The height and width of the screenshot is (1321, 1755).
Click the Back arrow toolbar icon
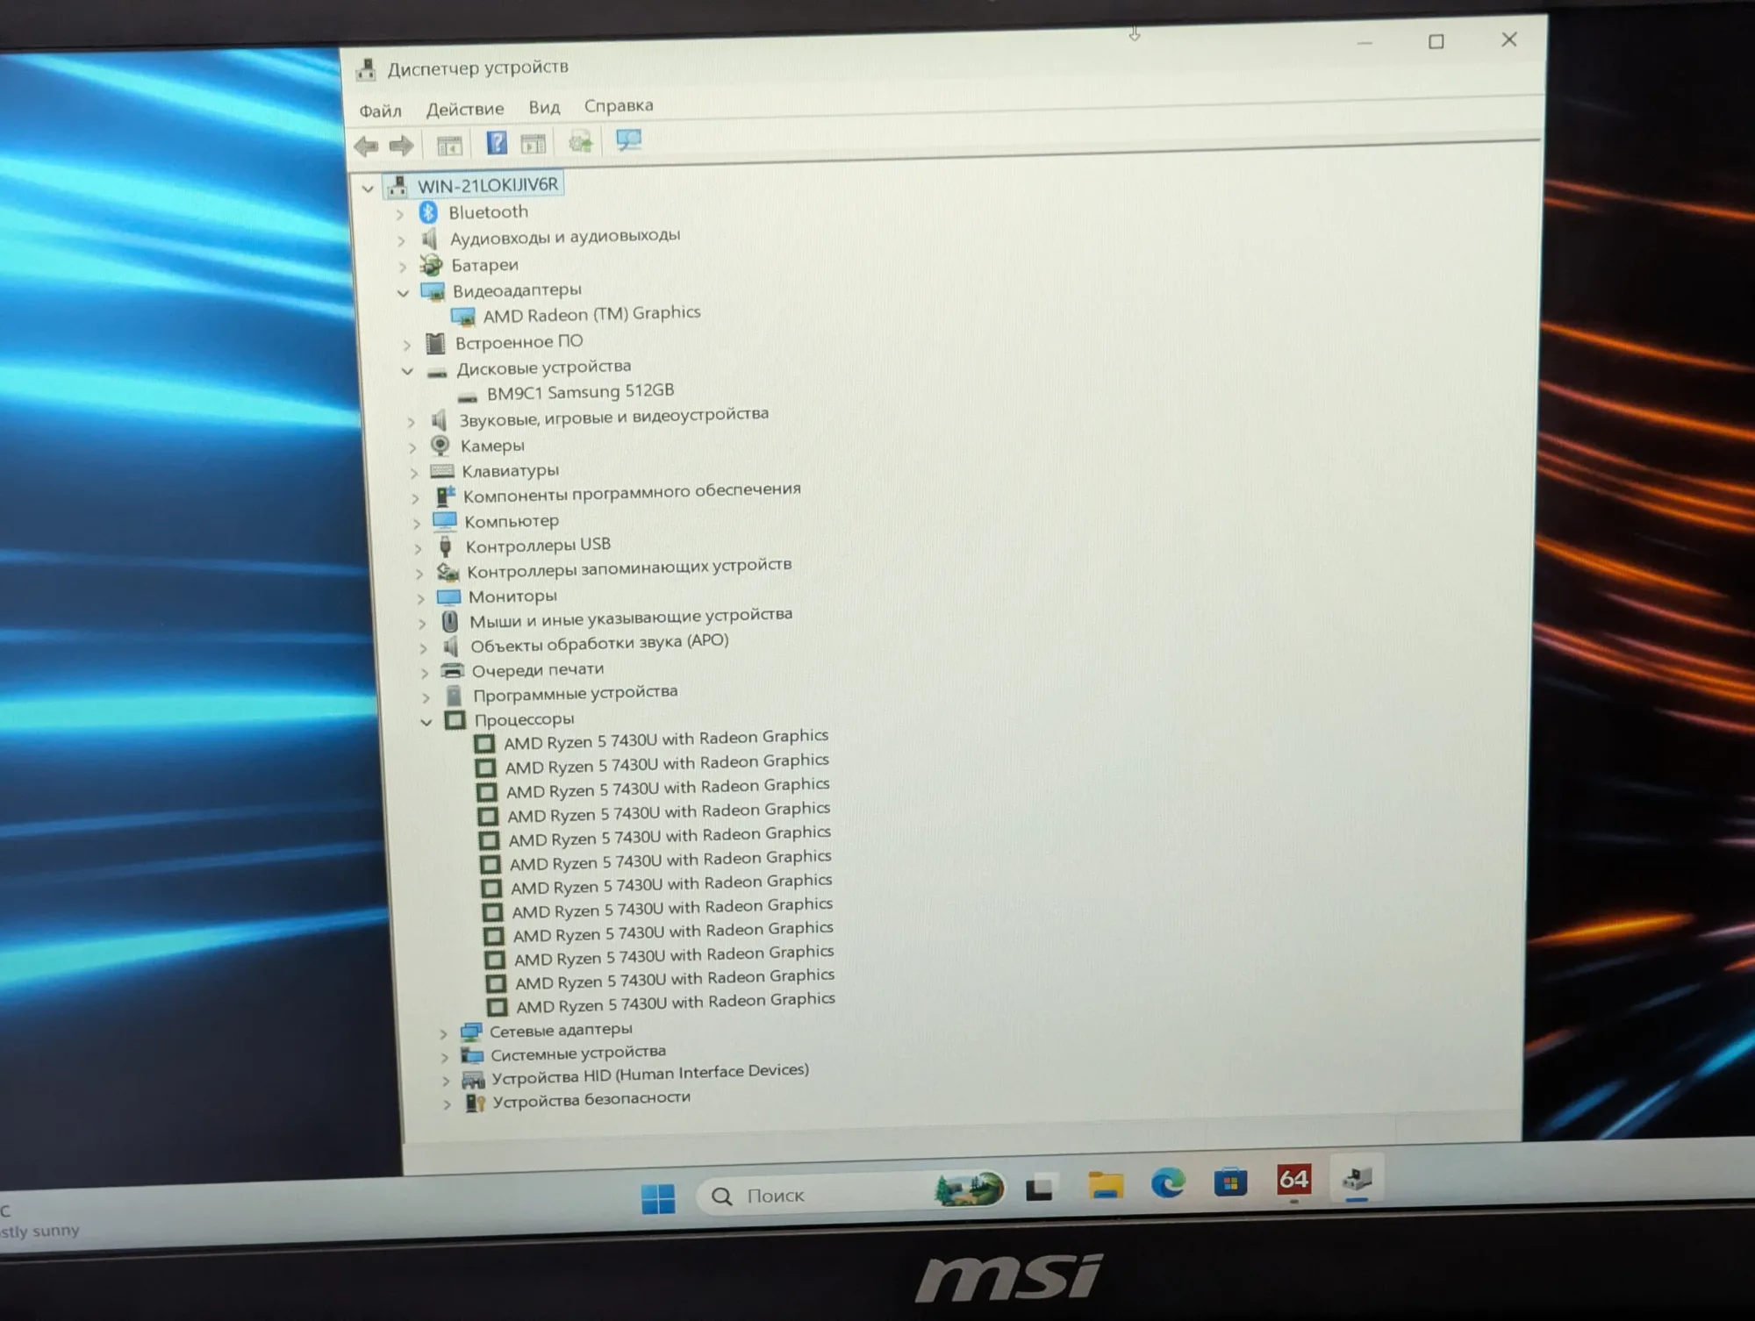[x=367, y=146]
